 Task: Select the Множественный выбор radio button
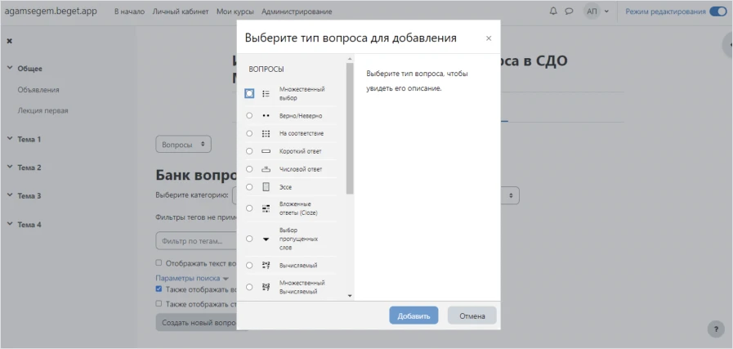tap(249, 93)
